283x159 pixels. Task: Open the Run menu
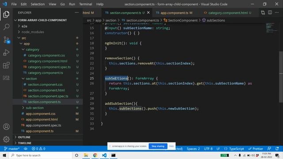pos(72,4)
